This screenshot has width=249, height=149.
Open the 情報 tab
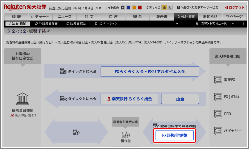[16, 17]
